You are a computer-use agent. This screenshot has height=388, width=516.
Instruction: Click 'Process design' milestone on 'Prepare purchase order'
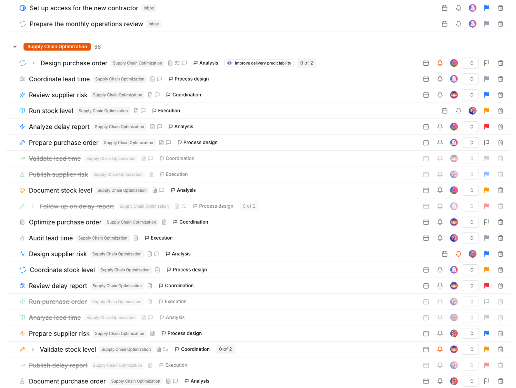(197, 143)
